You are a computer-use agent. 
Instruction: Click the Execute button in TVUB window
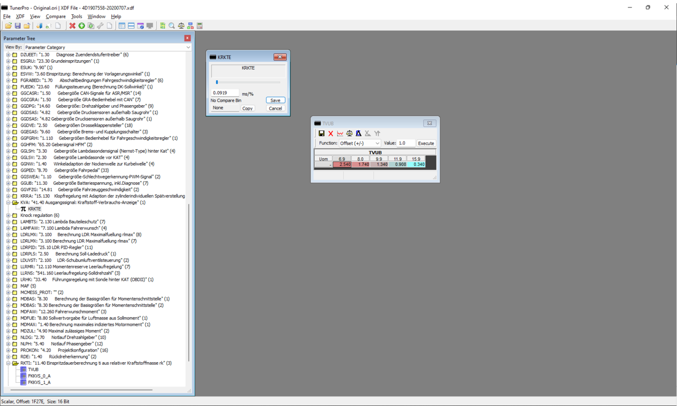coord(426,143)
